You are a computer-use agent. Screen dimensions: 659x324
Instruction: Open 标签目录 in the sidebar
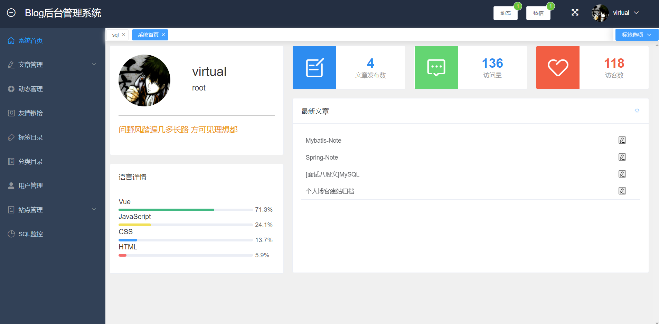(x=53, y=137)
